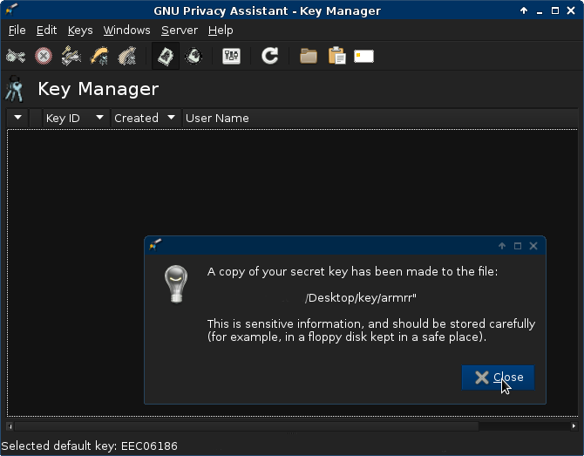Screen dimensions: 584x456
Task: Click the red delete keys toolbar icon
Action: click(x=44, y=57)
